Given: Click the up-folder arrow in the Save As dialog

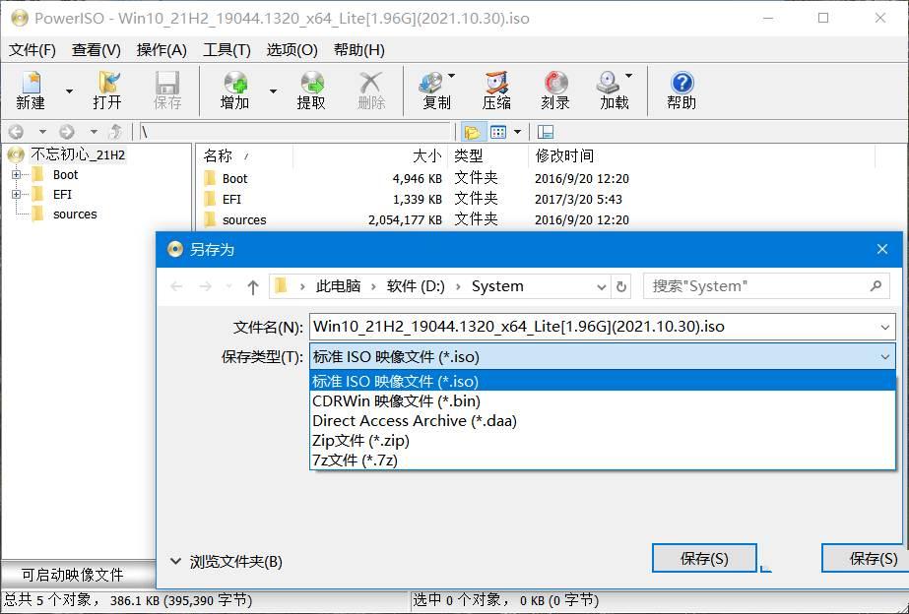Looking at the screenshot, I should click(x=252, y=285).
